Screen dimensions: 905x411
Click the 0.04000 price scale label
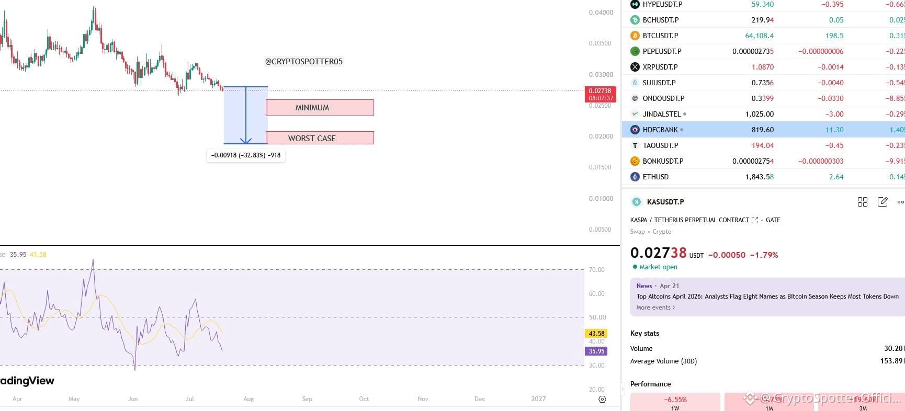pos(601,13)
